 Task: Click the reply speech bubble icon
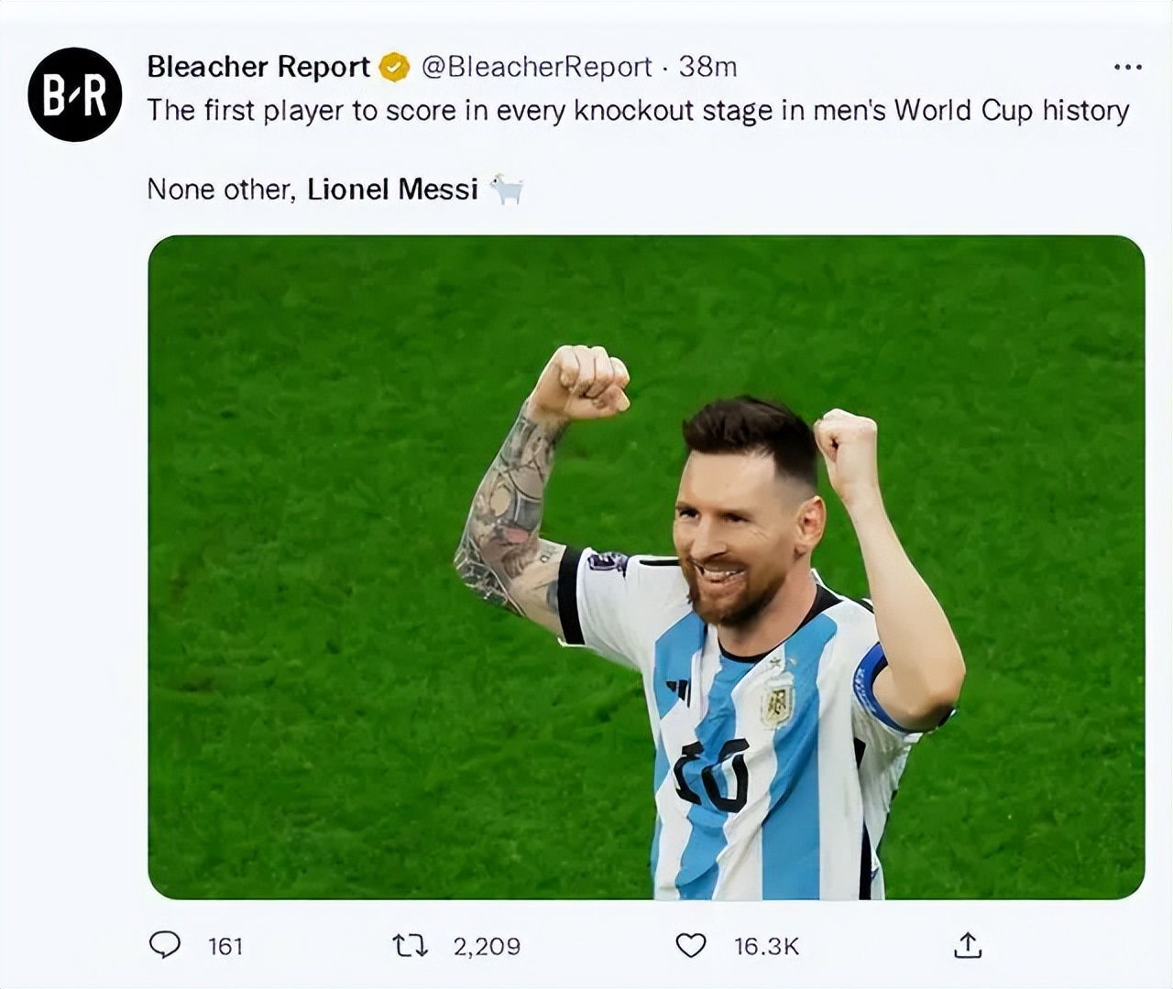point(165,944)
